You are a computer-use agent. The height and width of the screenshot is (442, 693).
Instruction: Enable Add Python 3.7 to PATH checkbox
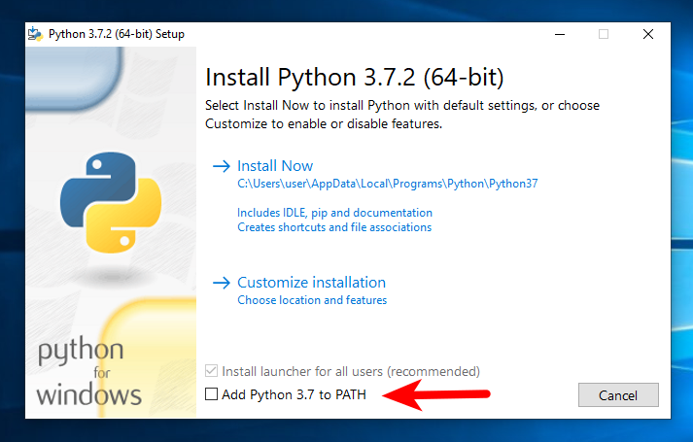[x=211, y=393]
